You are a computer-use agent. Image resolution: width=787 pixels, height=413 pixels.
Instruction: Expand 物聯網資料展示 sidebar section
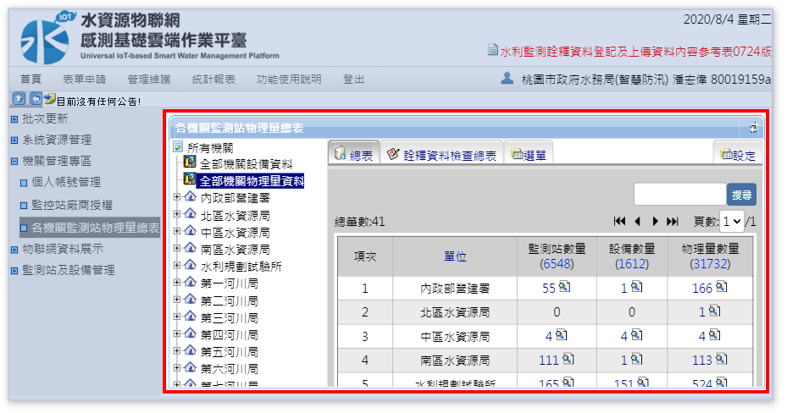14,249
